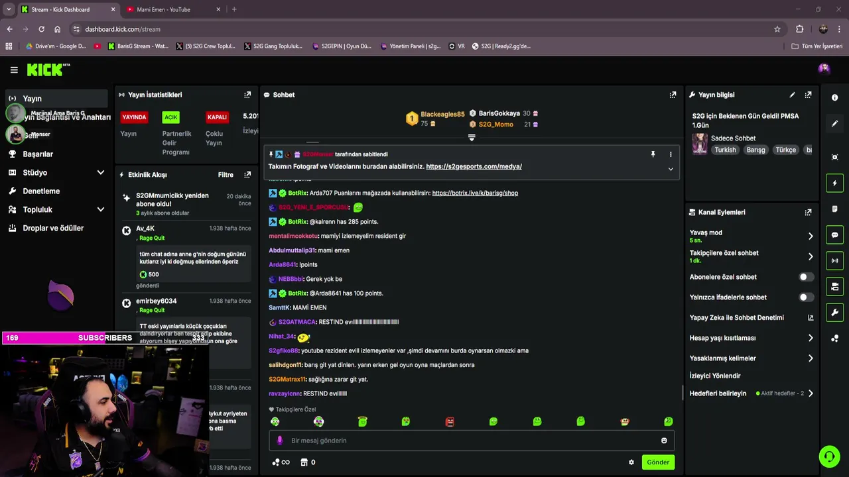Open pinned message three-dot options
849x477 pixels.
[x=671, y=154]
